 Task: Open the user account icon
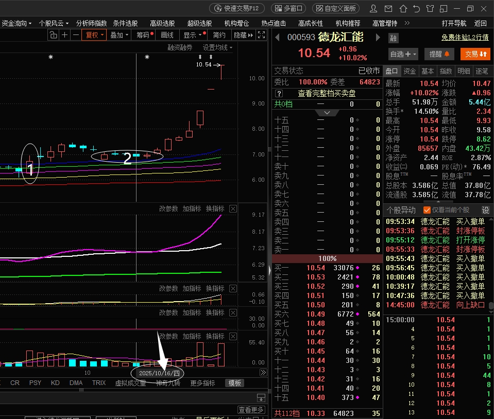[x=373, y=9]
